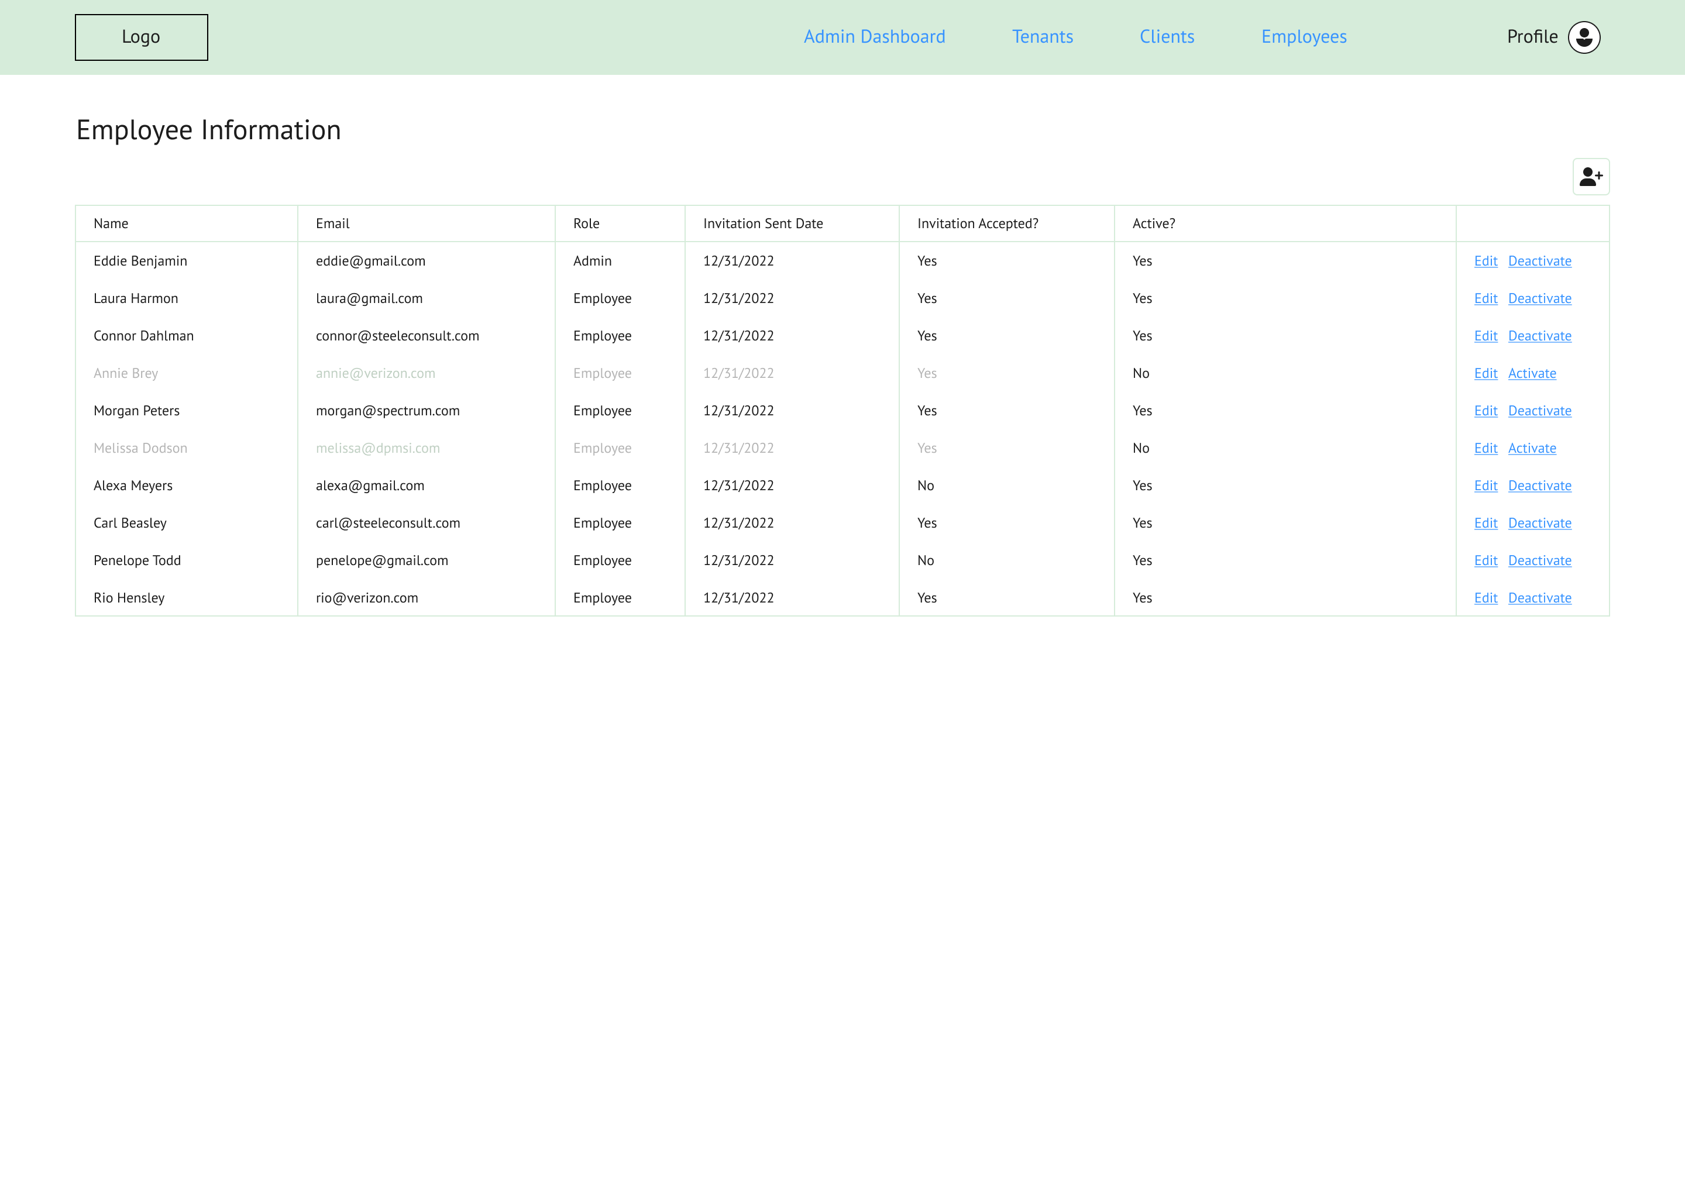Click the add employee icon button
The height and width of the screenshot is (1198, 1685).
1591,177
